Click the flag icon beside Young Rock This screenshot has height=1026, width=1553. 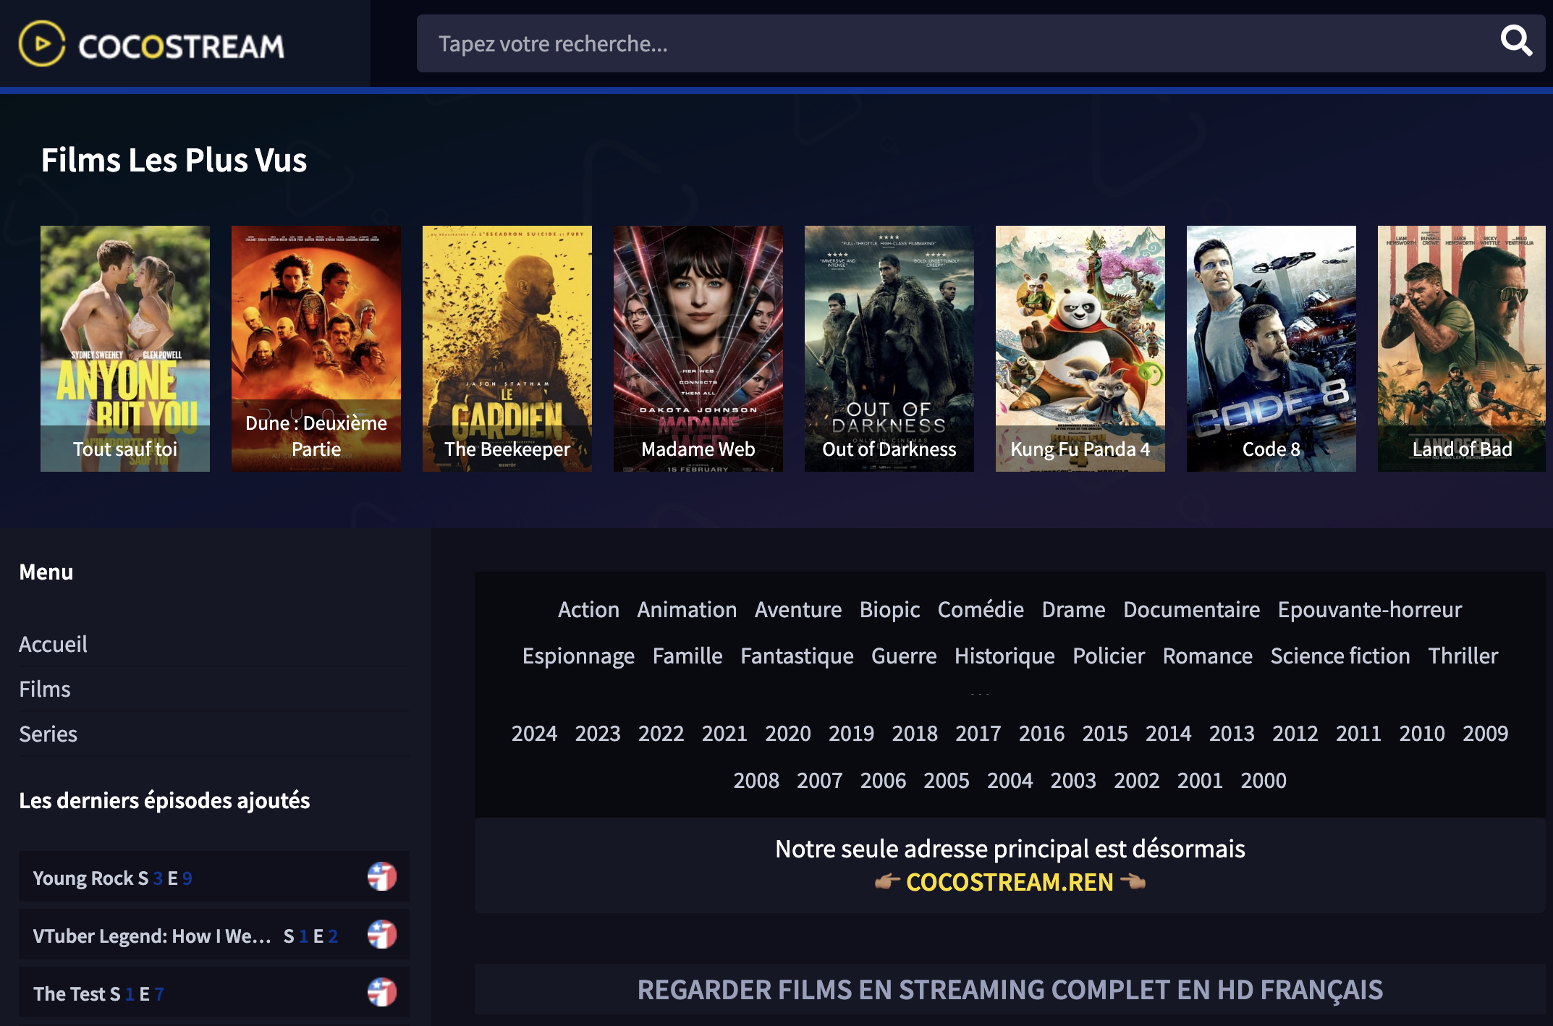381,876
